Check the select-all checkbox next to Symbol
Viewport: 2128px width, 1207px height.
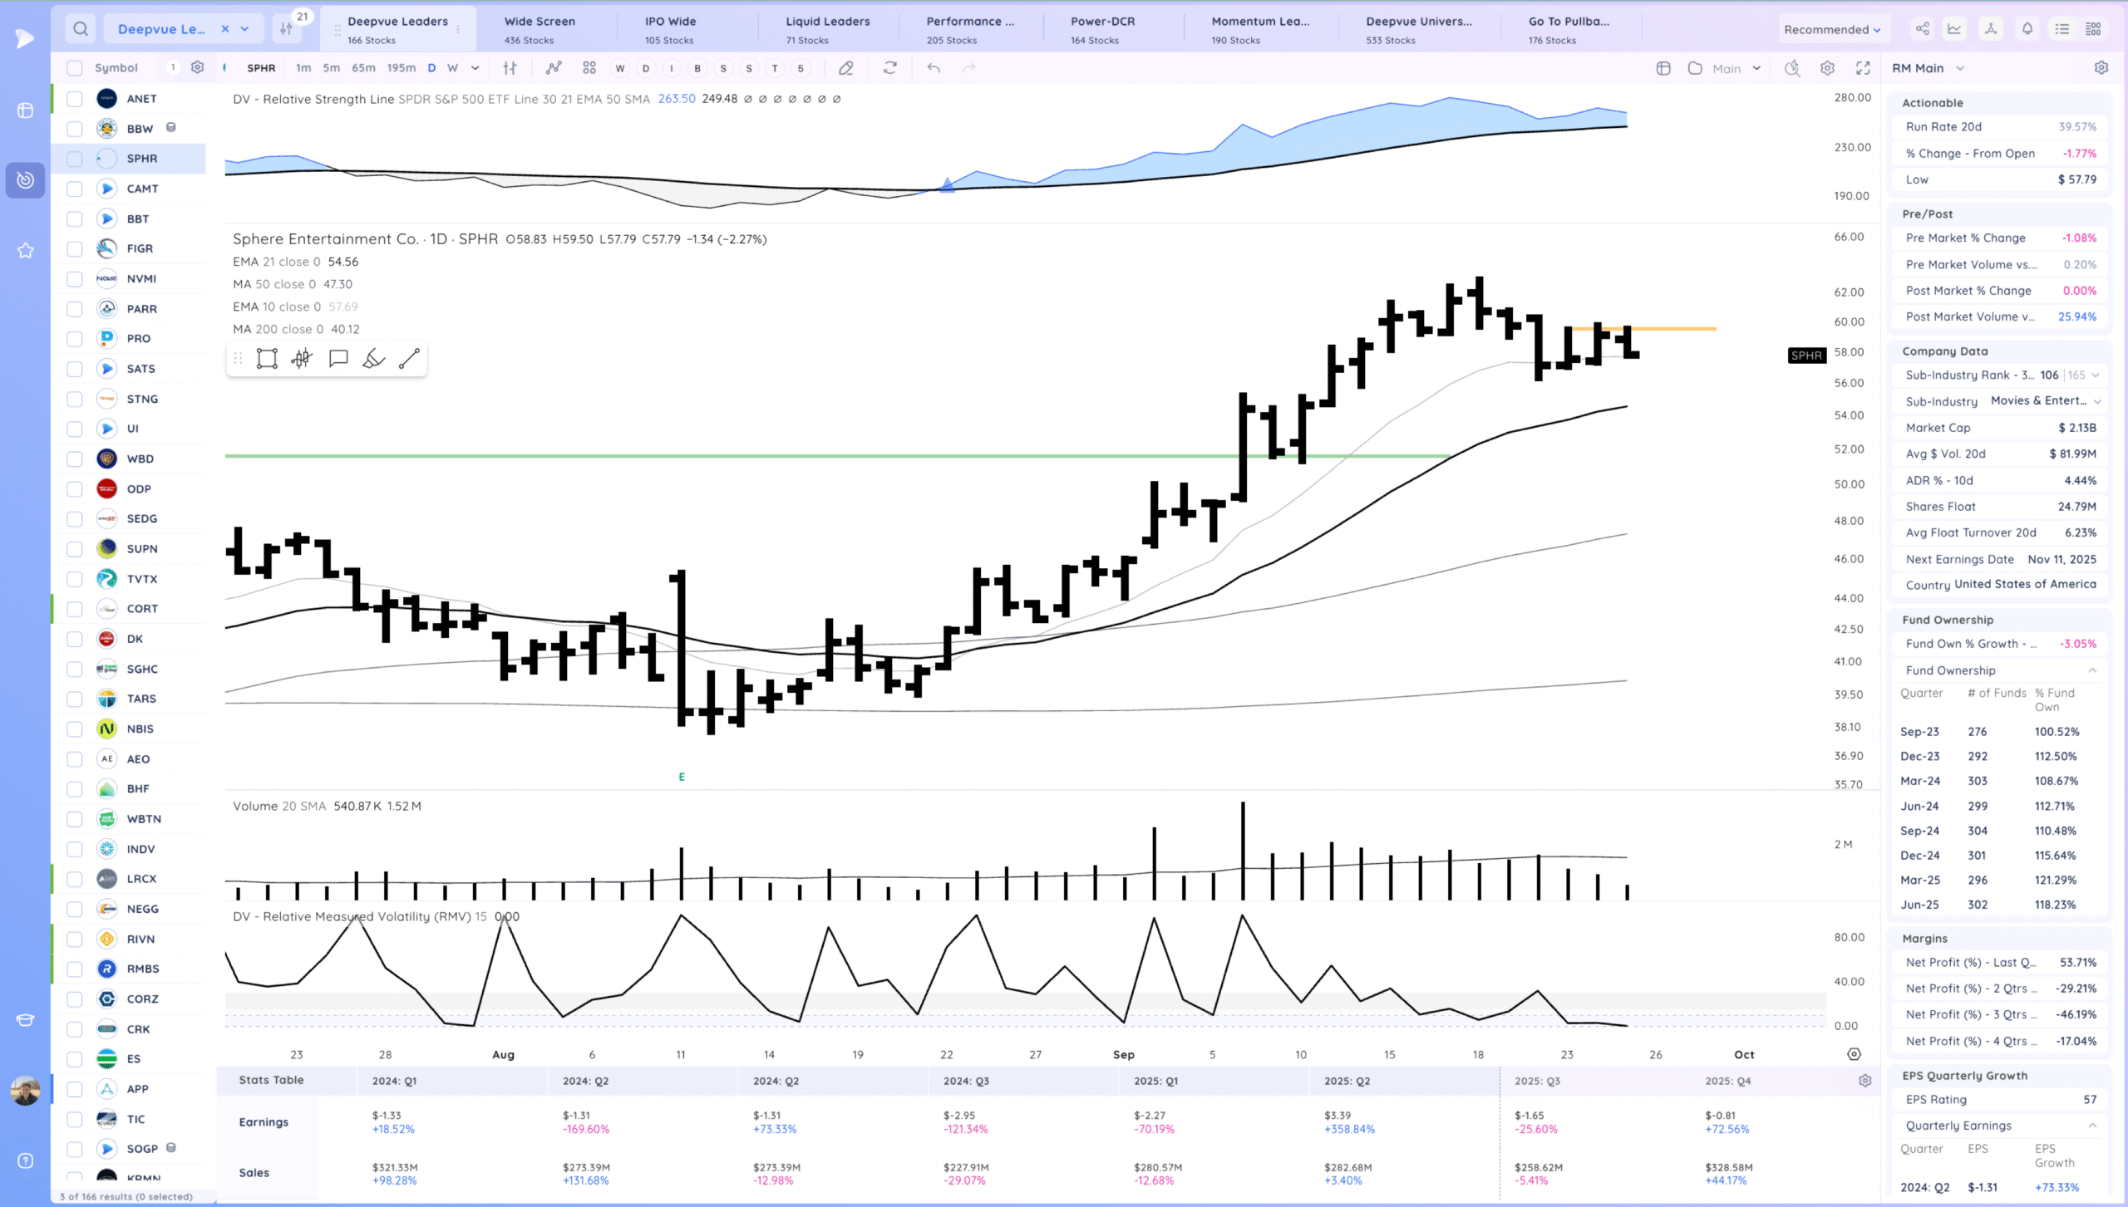pos(75,68)
